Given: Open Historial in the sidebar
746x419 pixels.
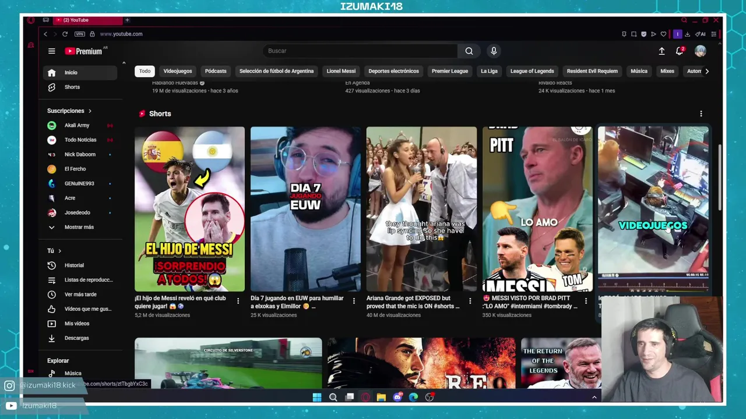Looking at the screenshot, I should click(80, 265).
